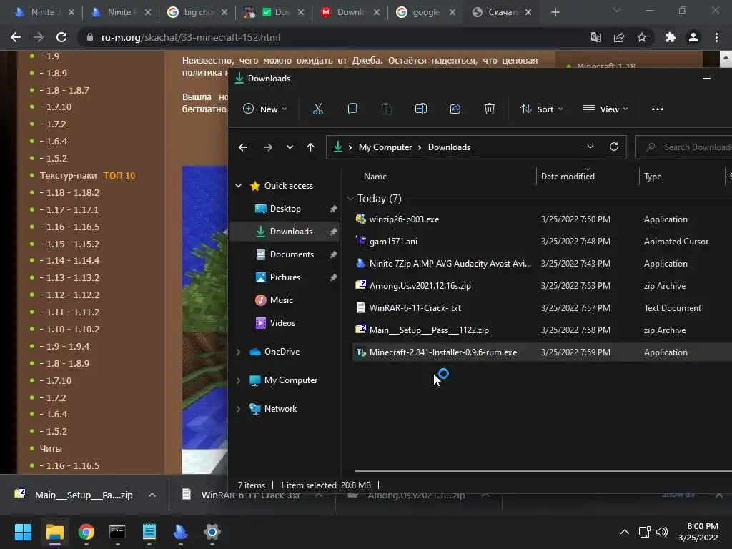Open the Chrome three-dot menu
The image size is (732, 549).
tap(716, 37)
